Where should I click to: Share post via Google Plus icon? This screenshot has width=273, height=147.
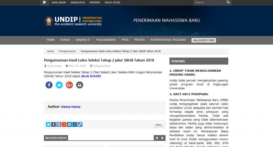[69, 85]
